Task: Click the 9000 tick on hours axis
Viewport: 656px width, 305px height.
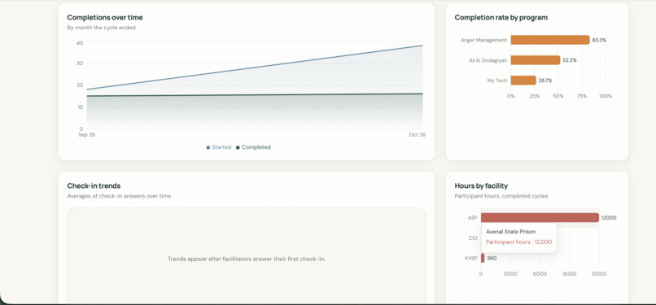Action: coord(570,274)
